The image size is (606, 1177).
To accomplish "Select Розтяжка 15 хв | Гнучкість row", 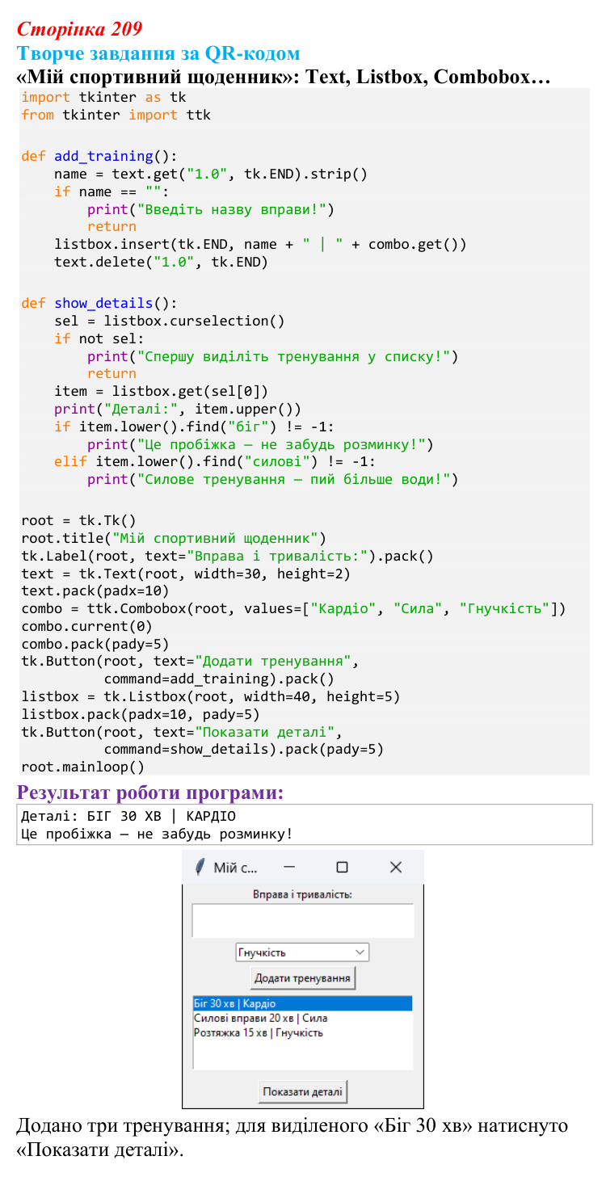I will click(302, 1032).
